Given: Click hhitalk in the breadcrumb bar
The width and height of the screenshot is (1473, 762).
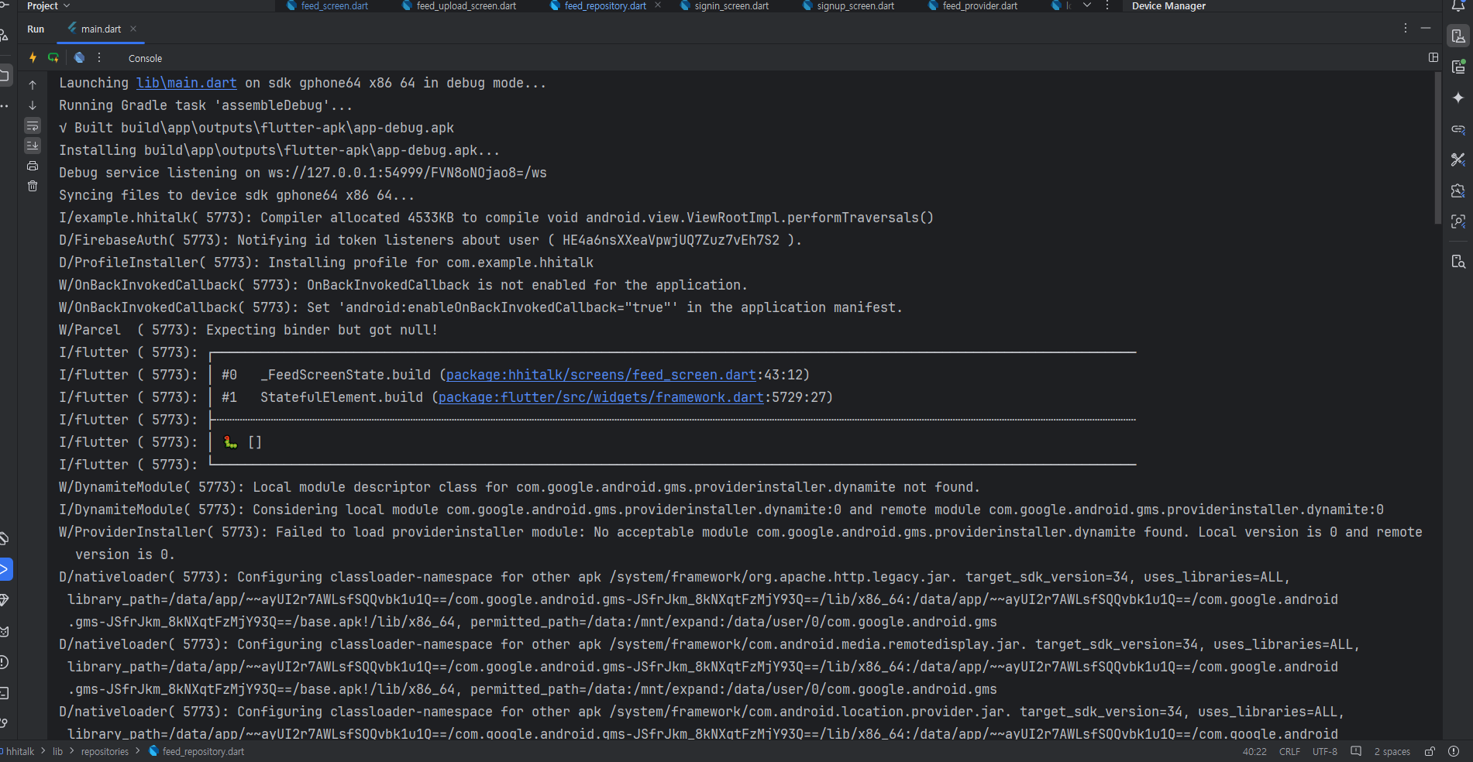Looking at the screenshot, I should tap(20, 751).
